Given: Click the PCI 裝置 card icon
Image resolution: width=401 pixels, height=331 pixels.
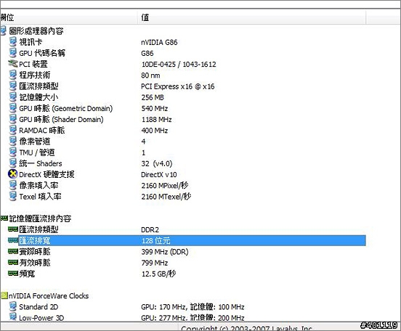Looking at the screenshot, I should click(13, 63).
